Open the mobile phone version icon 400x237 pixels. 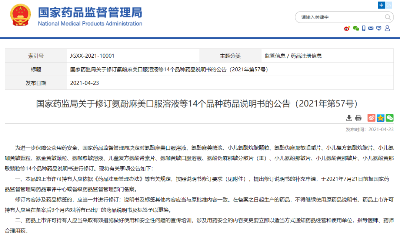pos(364,28)
